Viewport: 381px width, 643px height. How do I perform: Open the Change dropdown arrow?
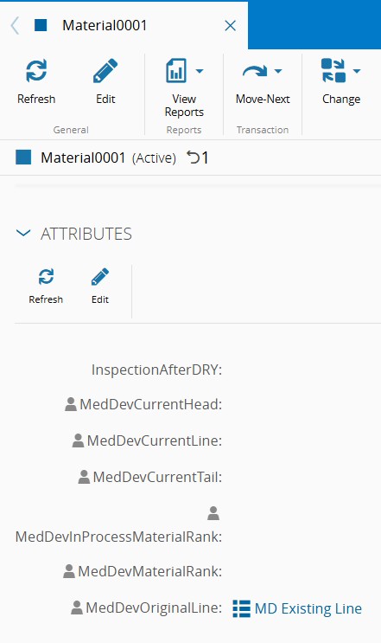pos(357,71)
